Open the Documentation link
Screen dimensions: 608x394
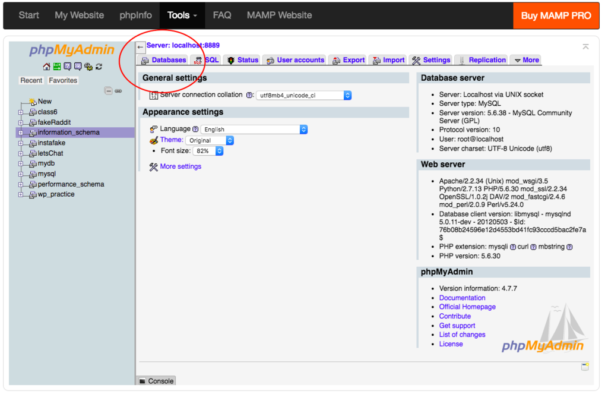pyautogui.click(x=462, y=298)
